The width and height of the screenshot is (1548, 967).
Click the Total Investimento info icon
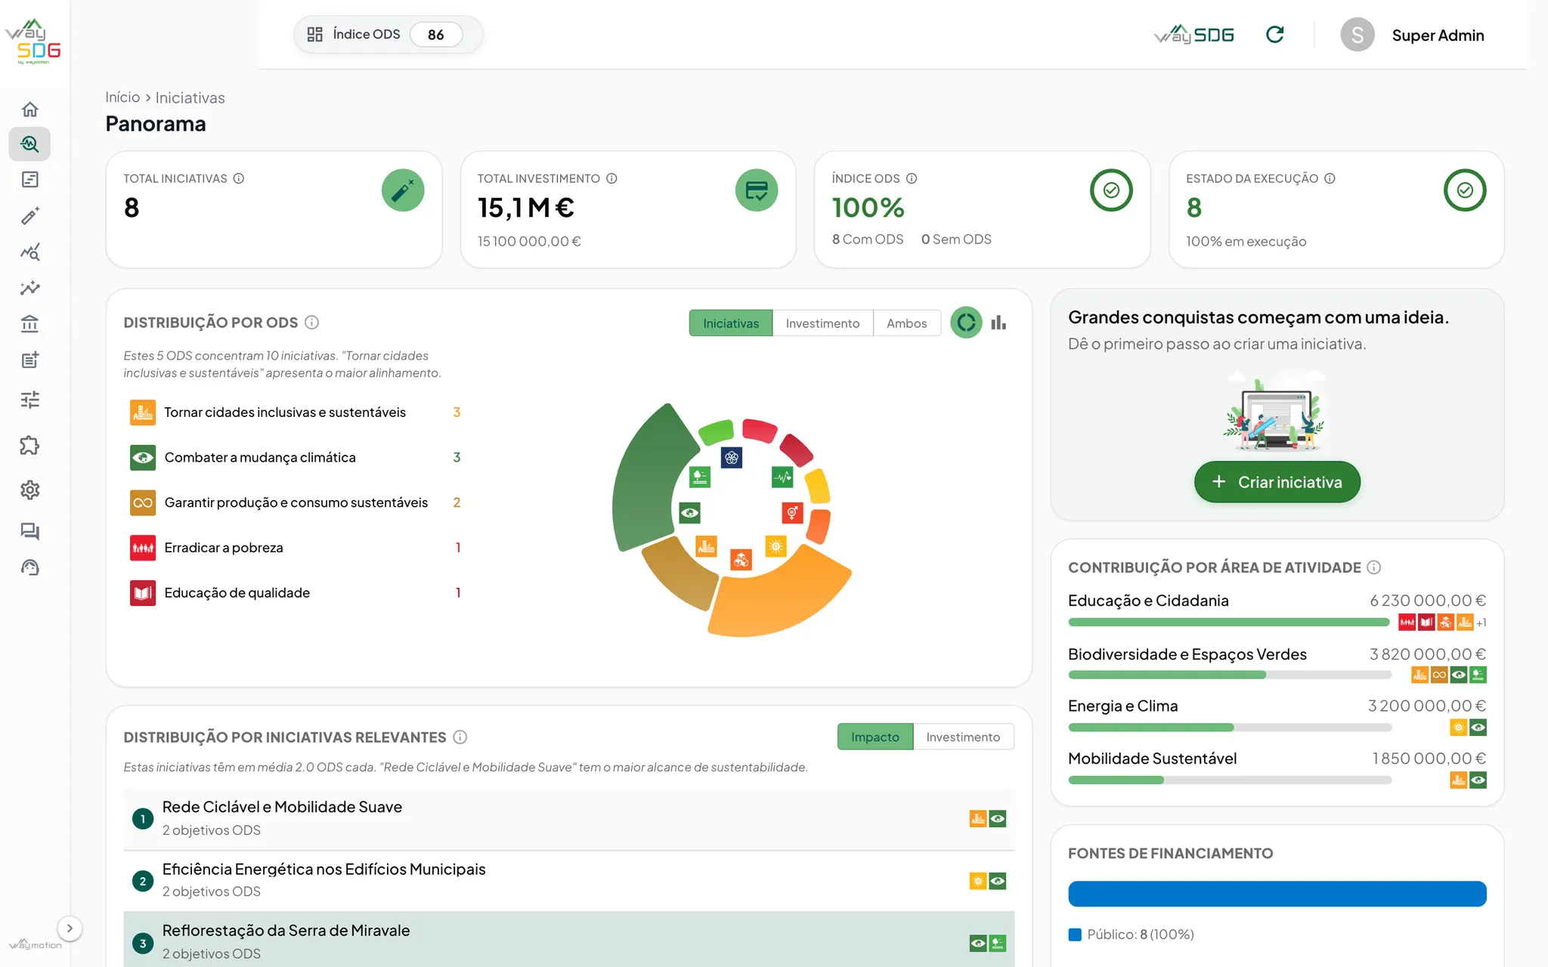click(x=611, y=178)
